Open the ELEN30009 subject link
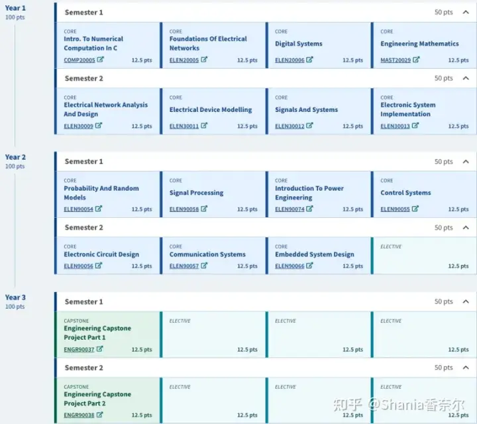Screen dimensions: 477x424 point(78,126)
